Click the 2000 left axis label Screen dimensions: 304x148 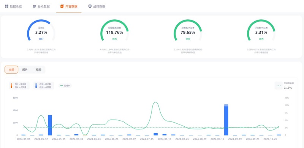click(x=15, y=123)
